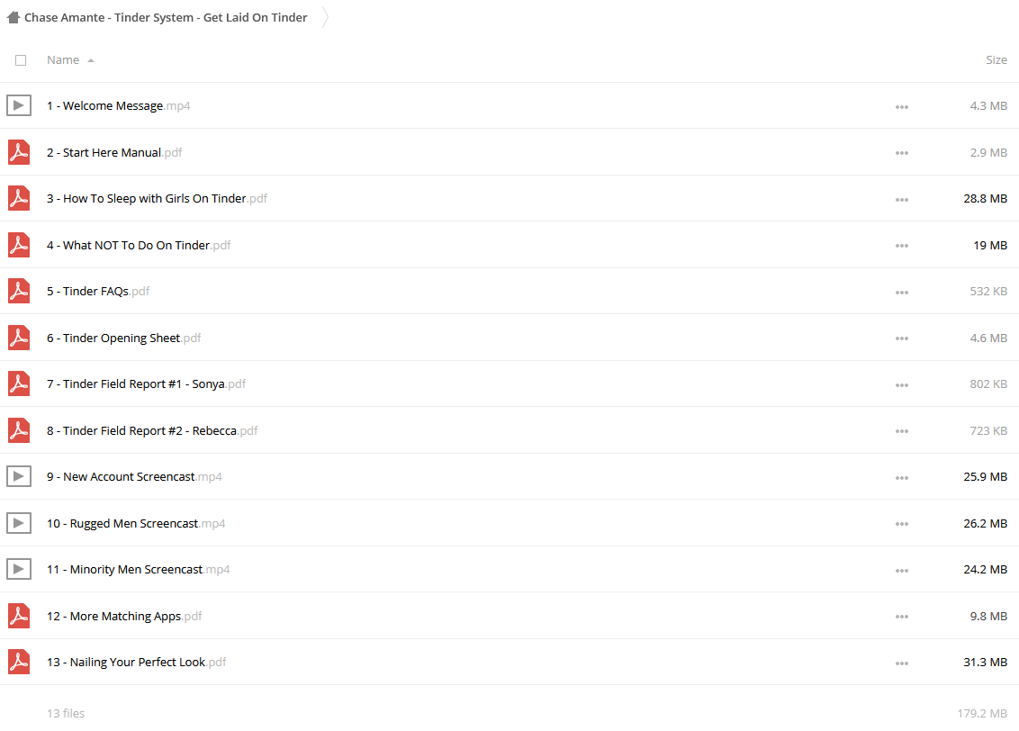Tick the select-all checkbox beside Name

21,60
